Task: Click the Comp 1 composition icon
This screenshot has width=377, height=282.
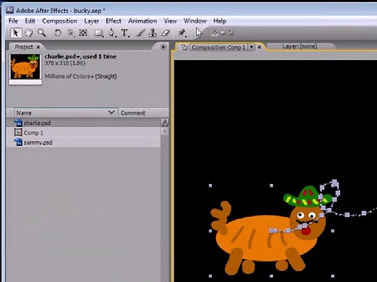Action: [18, 132]
